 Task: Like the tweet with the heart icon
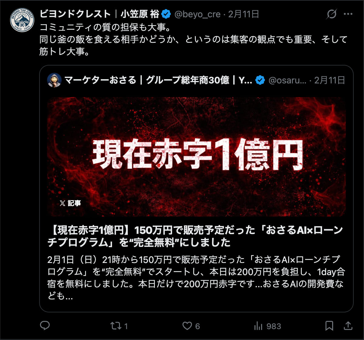click(x=187, y=326)
